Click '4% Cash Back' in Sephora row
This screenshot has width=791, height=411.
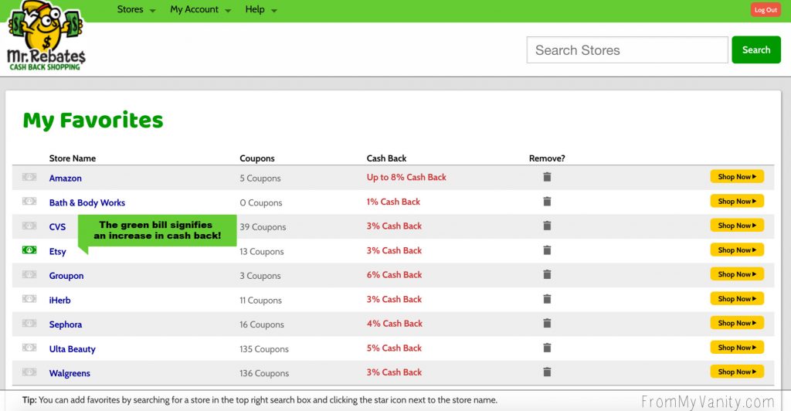point(394,323)
